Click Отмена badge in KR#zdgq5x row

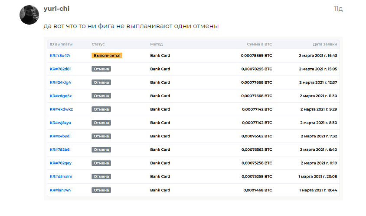pos(101,96)
